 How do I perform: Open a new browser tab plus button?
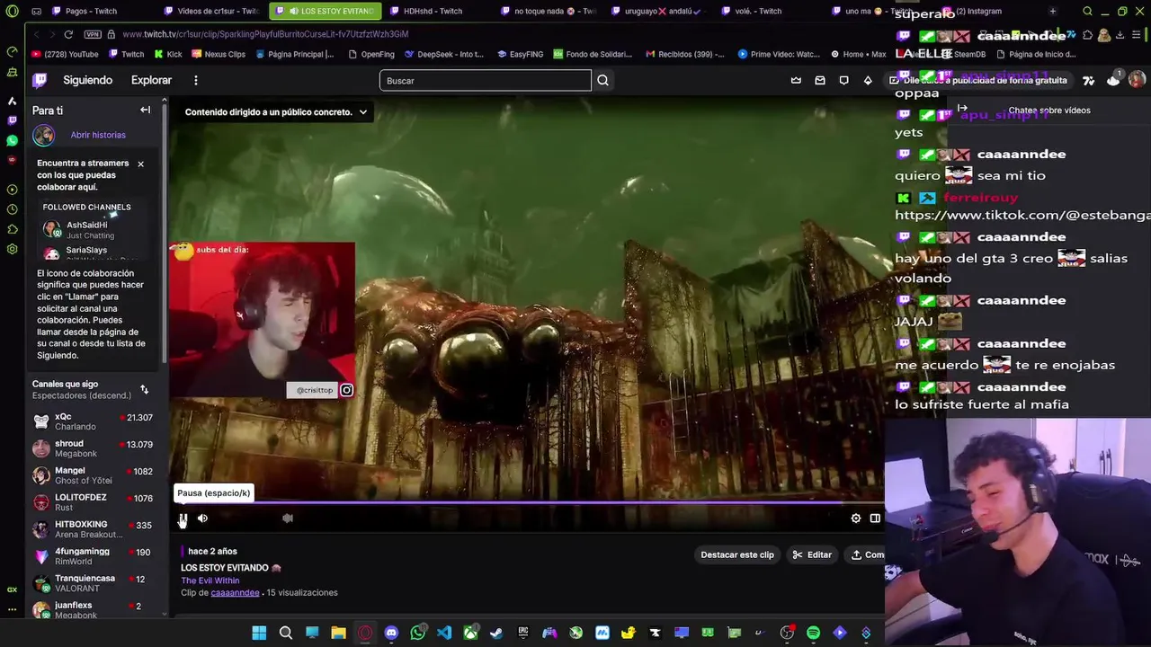click(1053, 12)
